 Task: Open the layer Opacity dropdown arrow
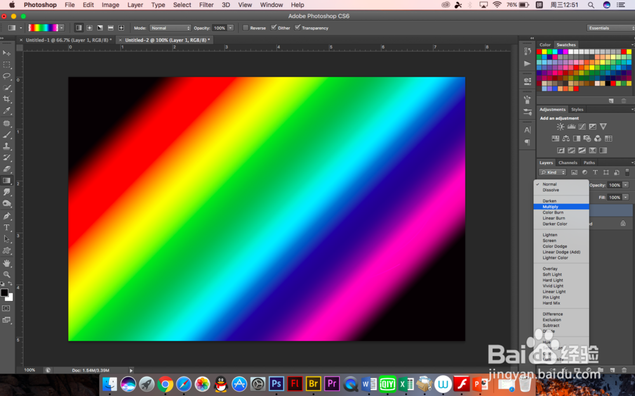pyautogui.click(x=625, y=185)
